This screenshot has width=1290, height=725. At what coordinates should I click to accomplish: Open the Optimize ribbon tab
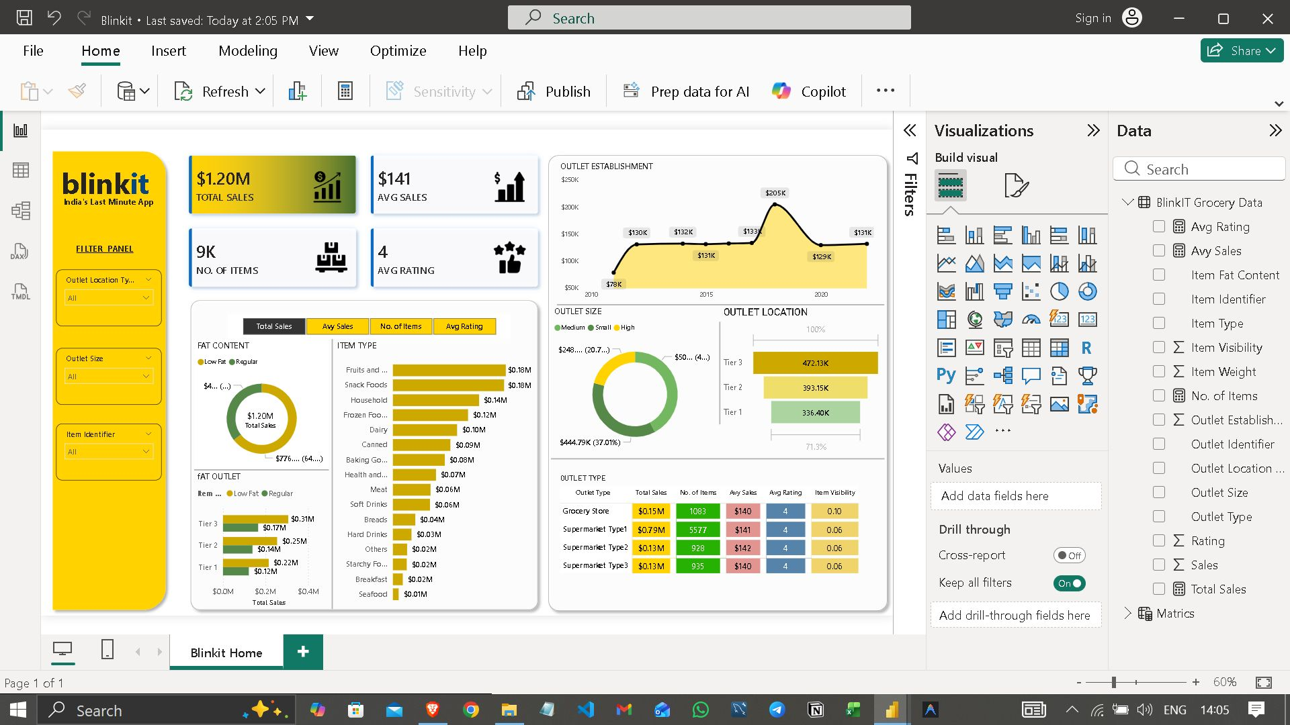click(x=398, y=51)
